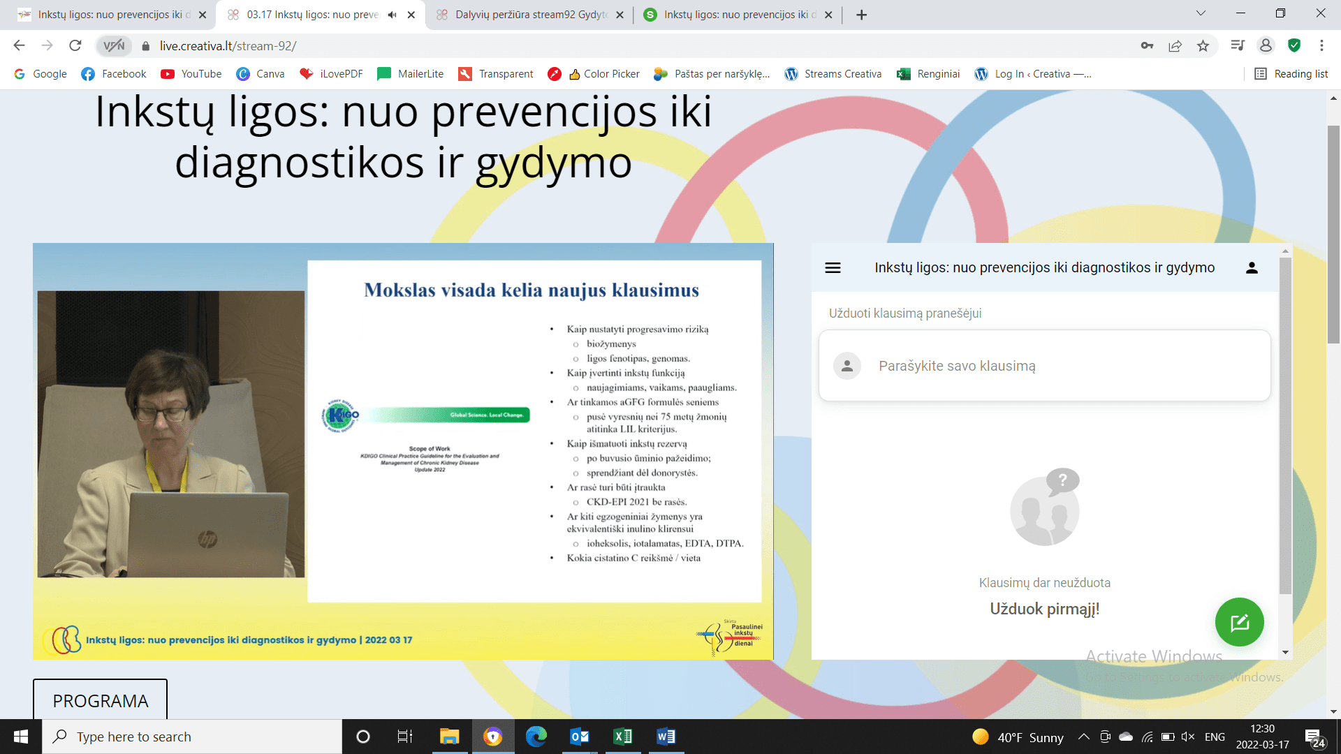This screenshot has height=754, width=1341.
Task: Close the 03.17 Inkstų ligos tab
Action: 411,15
